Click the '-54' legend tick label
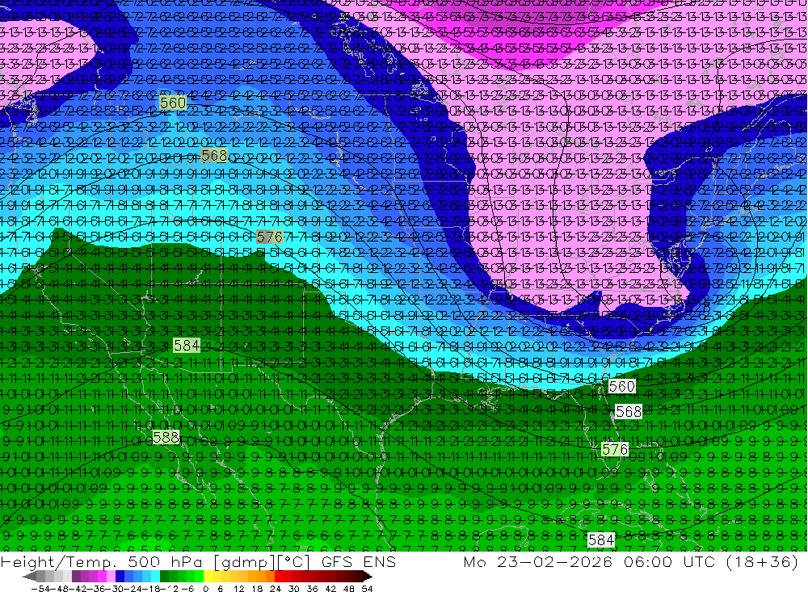Viewport: 808px width, 592px height. tap(40, 589)
